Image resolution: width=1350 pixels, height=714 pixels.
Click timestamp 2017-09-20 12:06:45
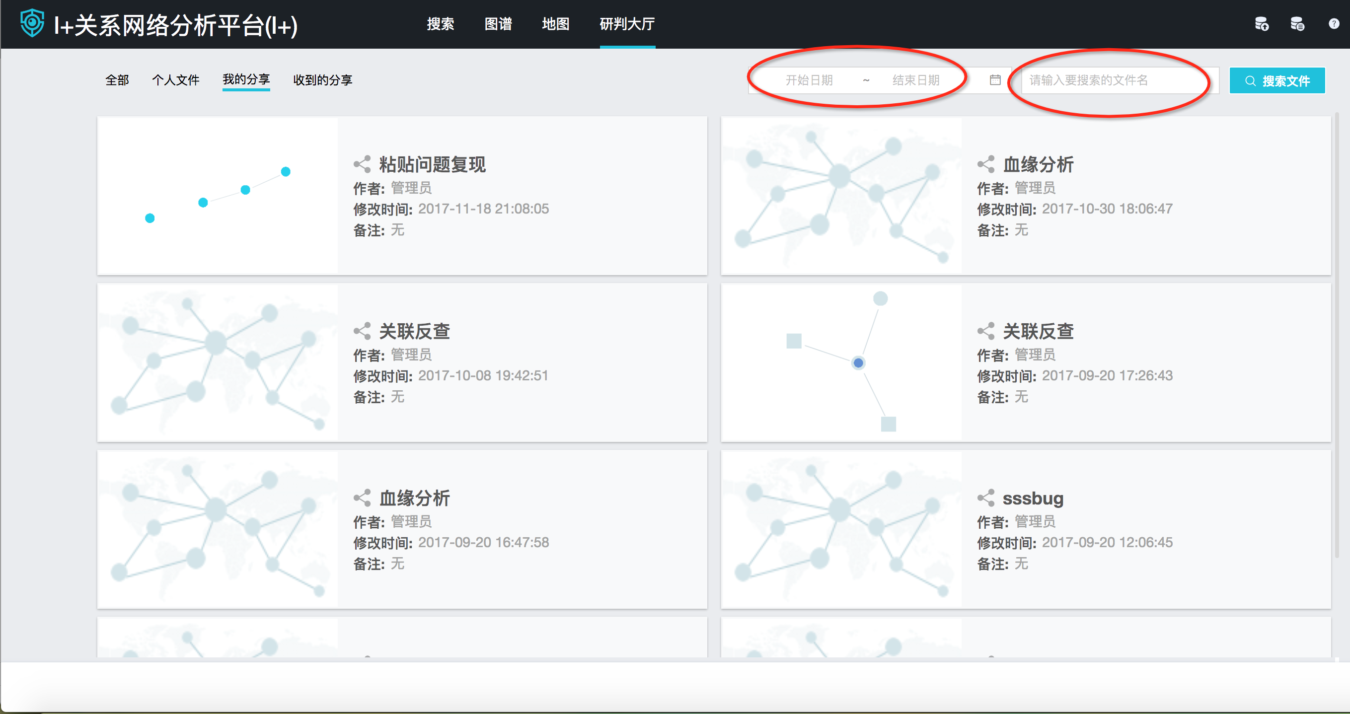coord(1107,542)
